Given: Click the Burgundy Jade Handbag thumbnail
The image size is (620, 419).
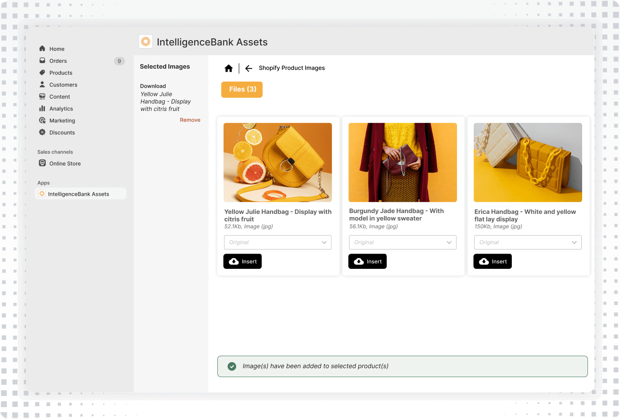Looking at the screenshot, I should (403, 163).
